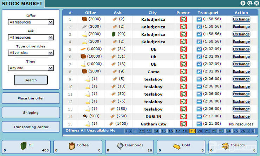Close the Stock Market window
This screenshot has width=260, height=156.
pyautogui.click(x=256, y=3)
